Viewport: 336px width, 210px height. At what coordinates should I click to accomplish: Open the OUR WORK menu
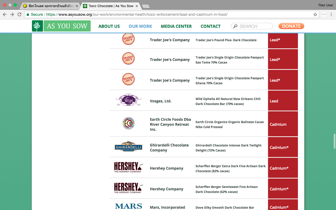tap(140, 26)
